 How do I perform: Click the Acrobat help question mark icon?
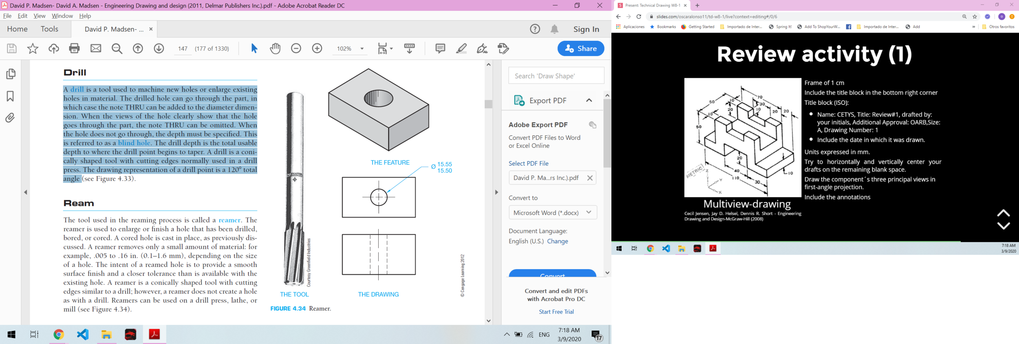535,29
